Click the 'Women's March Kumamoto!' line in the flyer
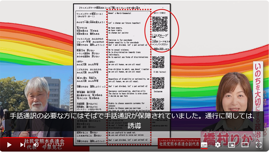Screen dimensions: 269x152 120,13
